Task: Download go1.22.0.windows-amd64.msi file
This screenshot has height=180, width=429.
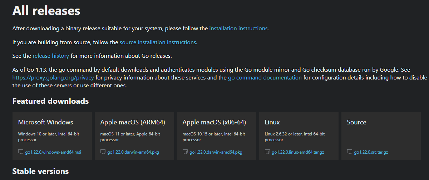Action: click(x=53, y=152)
